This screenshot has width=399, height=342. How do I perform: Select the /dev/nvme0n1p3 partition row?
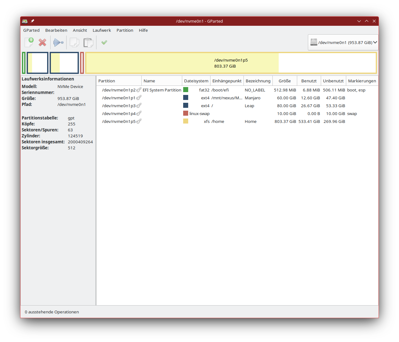[x=237, y=106]
